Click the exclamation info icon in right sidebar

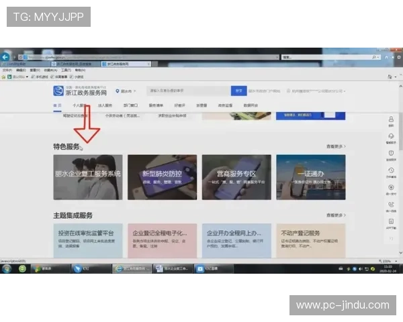click(391, 154)
